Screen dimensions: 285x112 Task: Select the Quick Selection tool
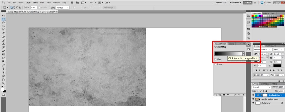(3, 26)
